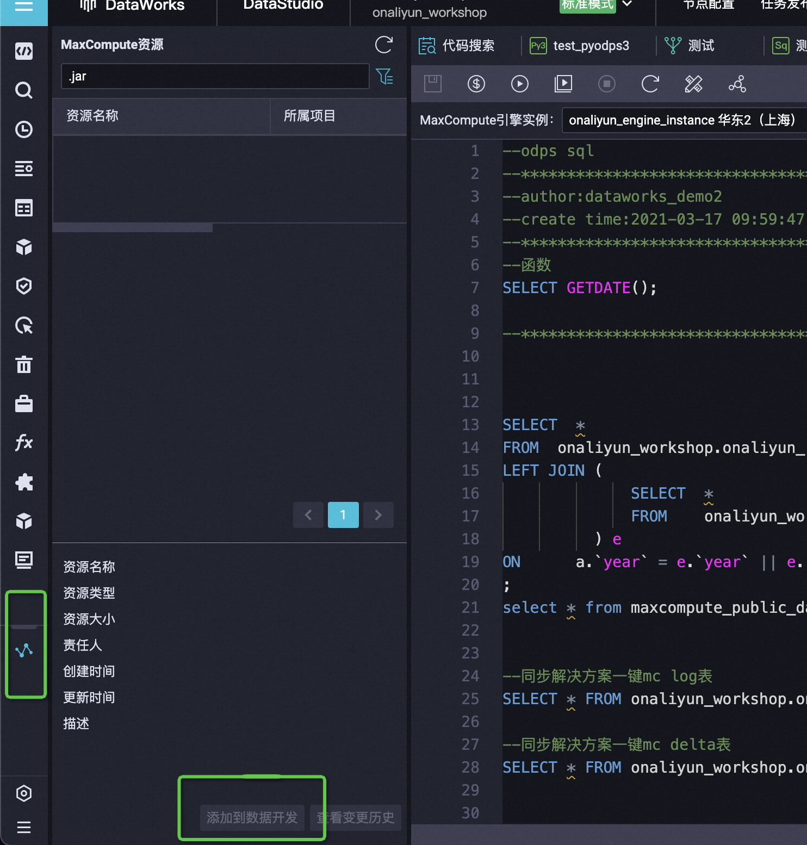Click the 资源类型 detail label
Image resolution: width=807 pixels, height=845 pixels.
click(89, 593)
